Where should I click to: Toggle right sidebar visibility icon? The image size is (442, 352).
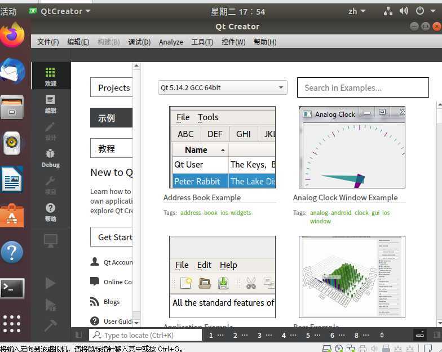click(x=437, y=335)
